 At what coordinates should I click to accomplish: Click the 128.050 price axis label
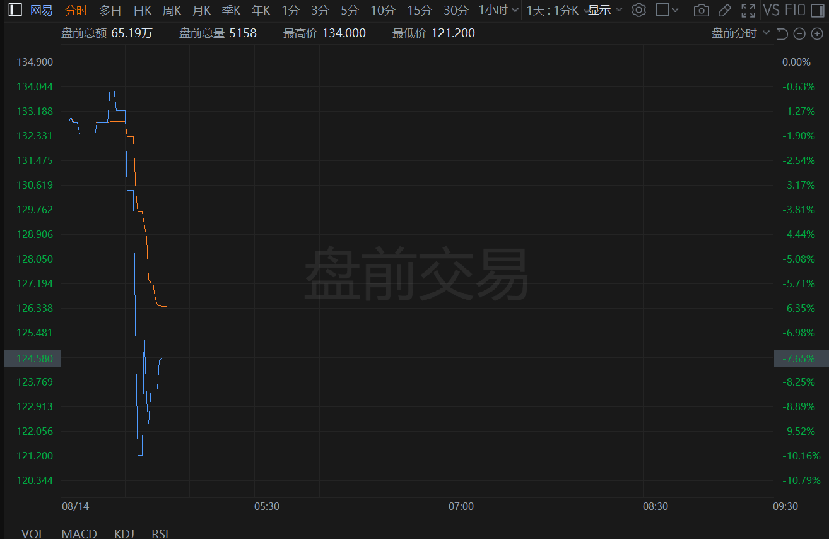click(x=35, y=259)
